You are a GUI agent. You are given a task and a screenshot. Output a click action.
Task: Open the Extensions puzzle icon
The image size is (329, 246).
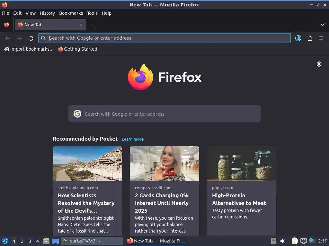[x=310, y=38]
